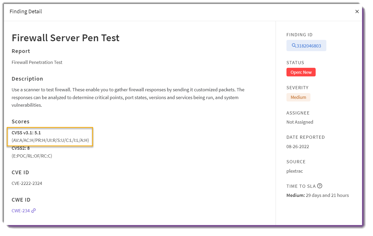Click the Open: New status badge

[301, 72]
